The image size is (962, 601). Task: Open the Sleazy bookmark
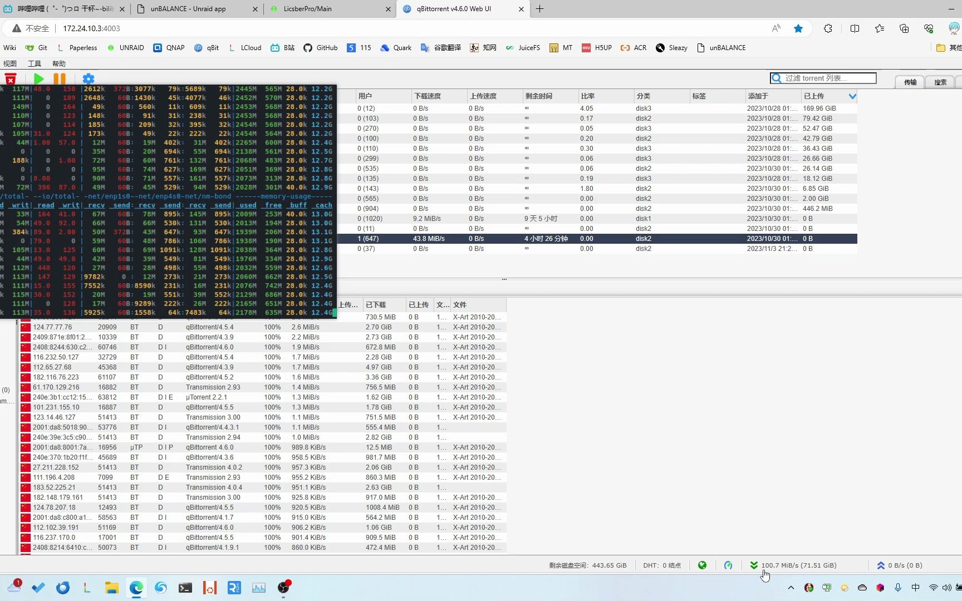coord(671,48)
